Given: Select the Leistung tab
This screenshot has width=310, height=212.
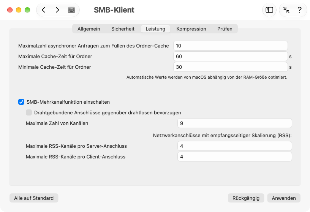Looking at the screenshot, I should (x=155, y=29).
